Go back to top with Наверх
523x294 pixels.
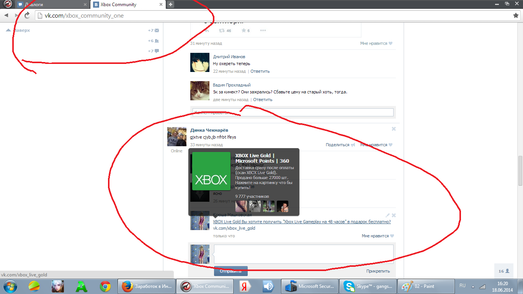point(18,30)
